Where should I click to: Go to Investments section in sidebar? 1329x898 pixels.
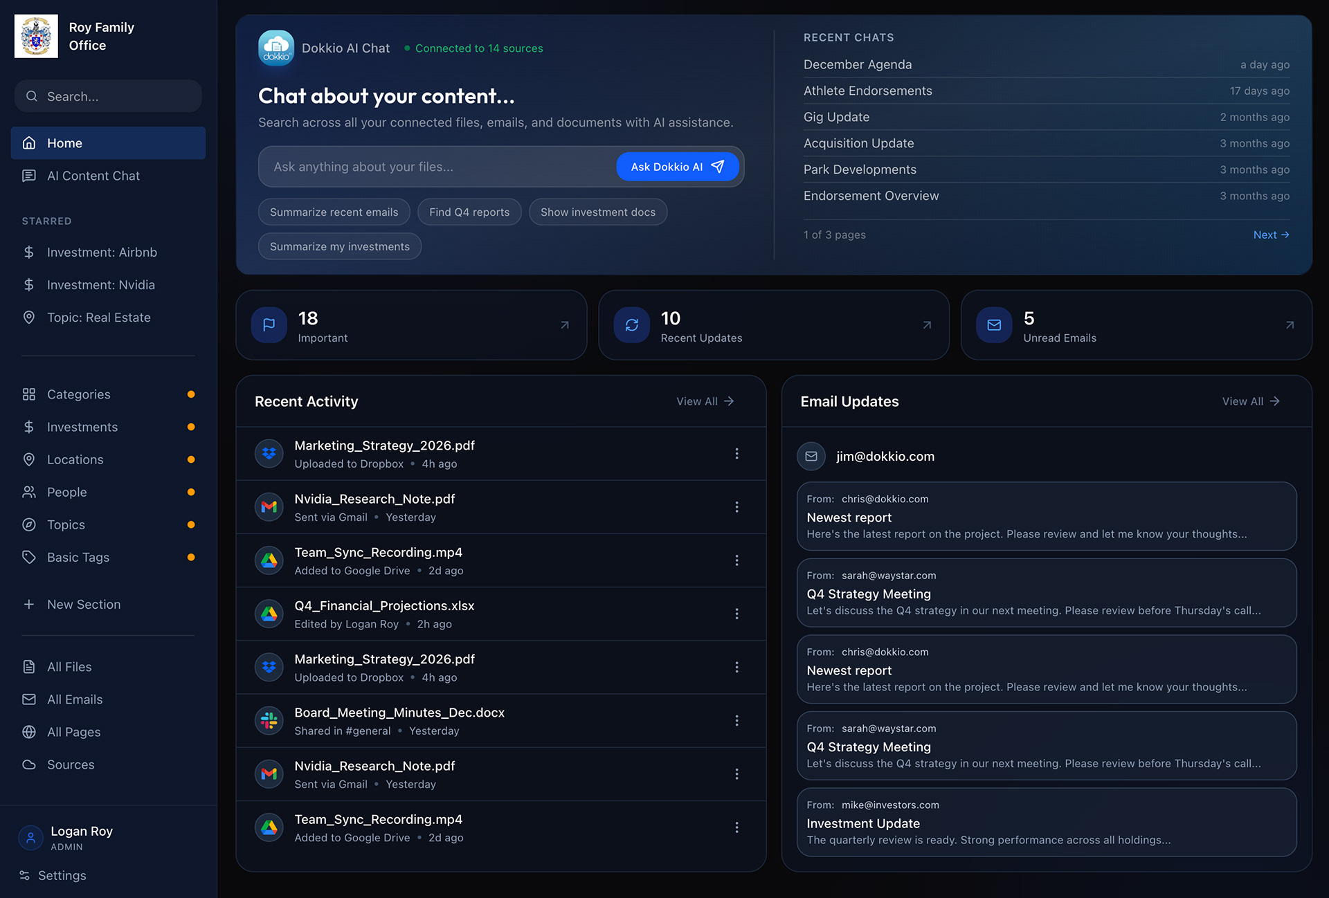pyautogui.click(x=82, y=427)
